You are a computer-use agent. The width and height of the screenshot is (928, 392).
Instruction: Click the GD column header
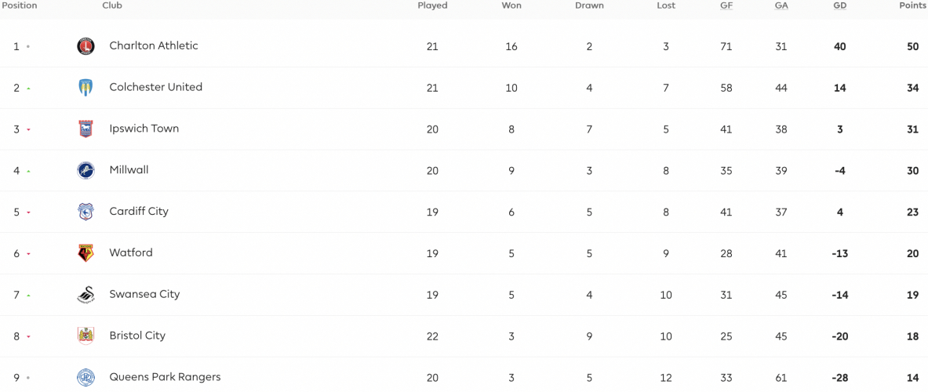coord(839,5)
